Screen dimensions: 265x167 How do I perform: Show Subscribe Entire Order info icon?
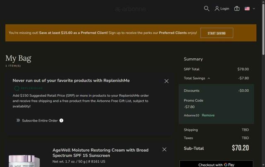coord(61,120)
